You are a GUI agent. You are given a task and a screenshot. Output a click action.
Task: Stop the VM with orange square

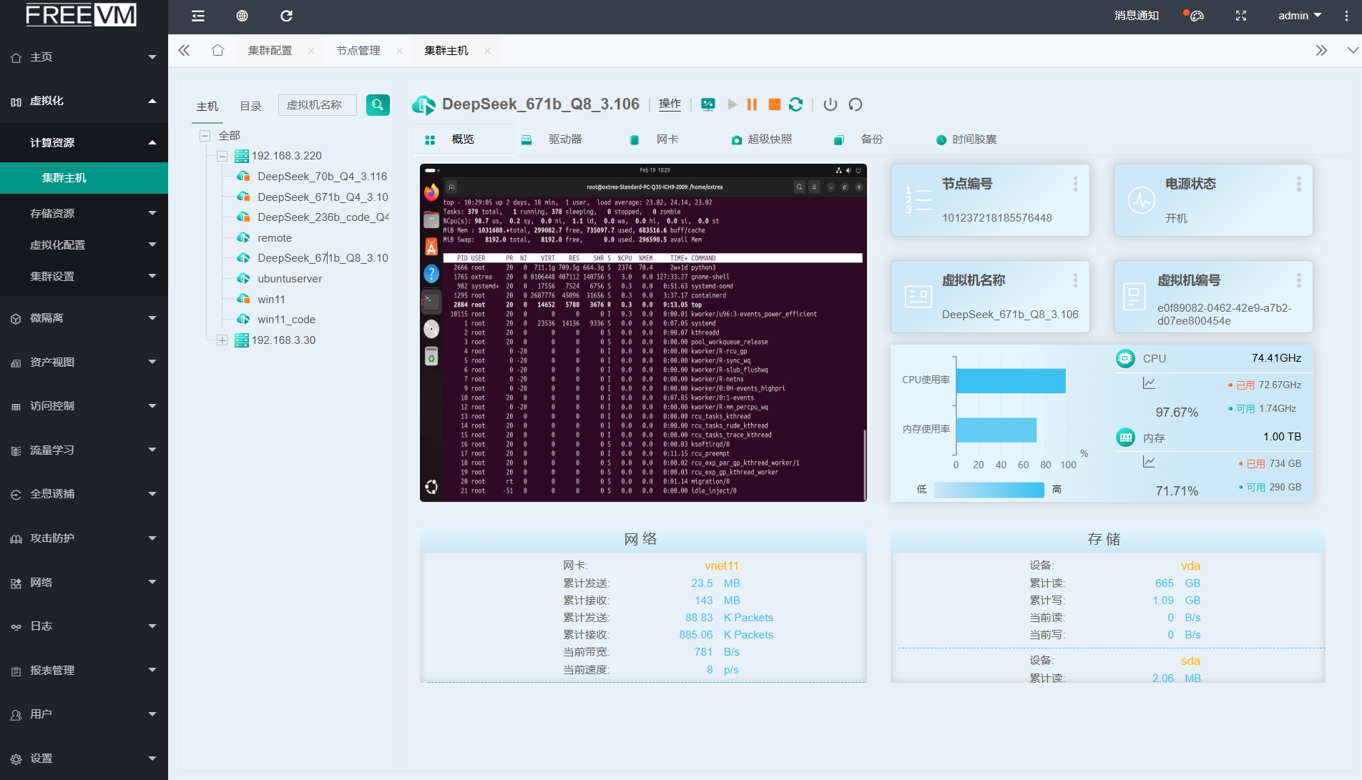click(774, 104)
